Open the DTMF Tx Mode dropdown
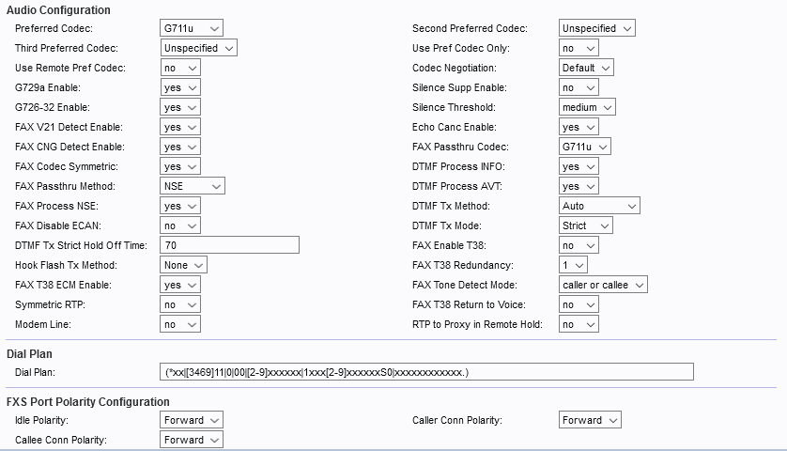 coord(585,225)
